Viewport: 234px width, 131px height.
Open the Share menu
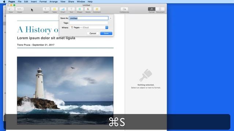(71, 1)
